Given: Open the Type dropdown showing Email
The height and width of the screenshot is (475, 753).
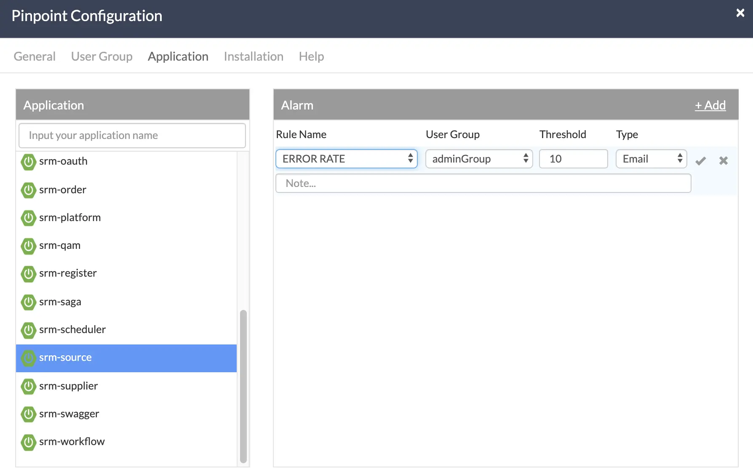Looking at the screenshot, I should [652, 159].
